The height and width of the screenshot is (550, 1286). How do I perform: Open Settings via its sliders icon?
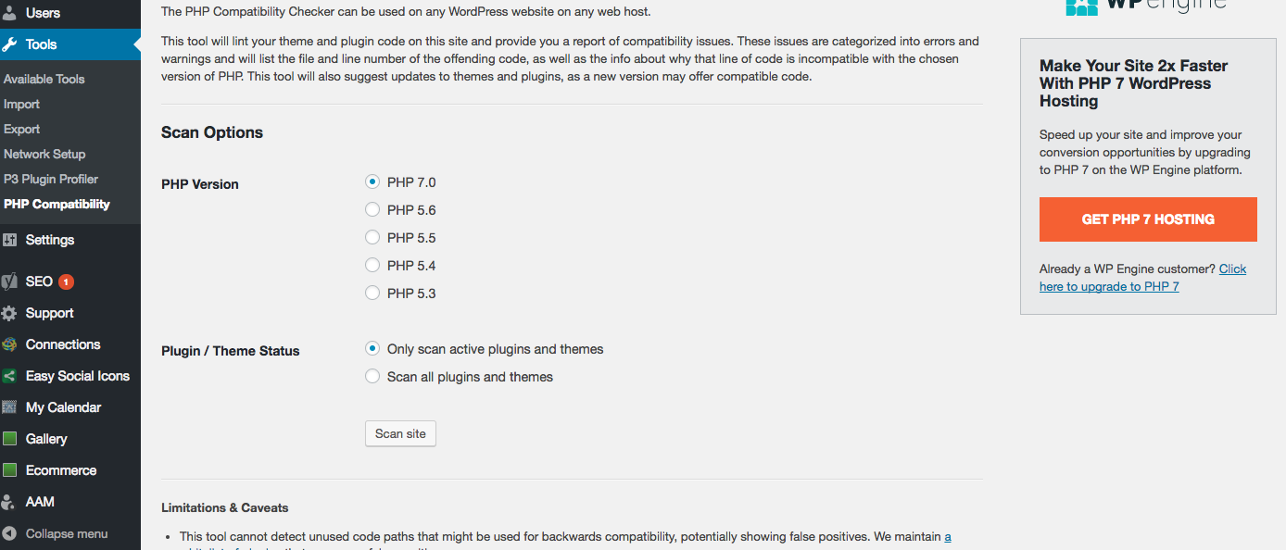click(9, 240)
